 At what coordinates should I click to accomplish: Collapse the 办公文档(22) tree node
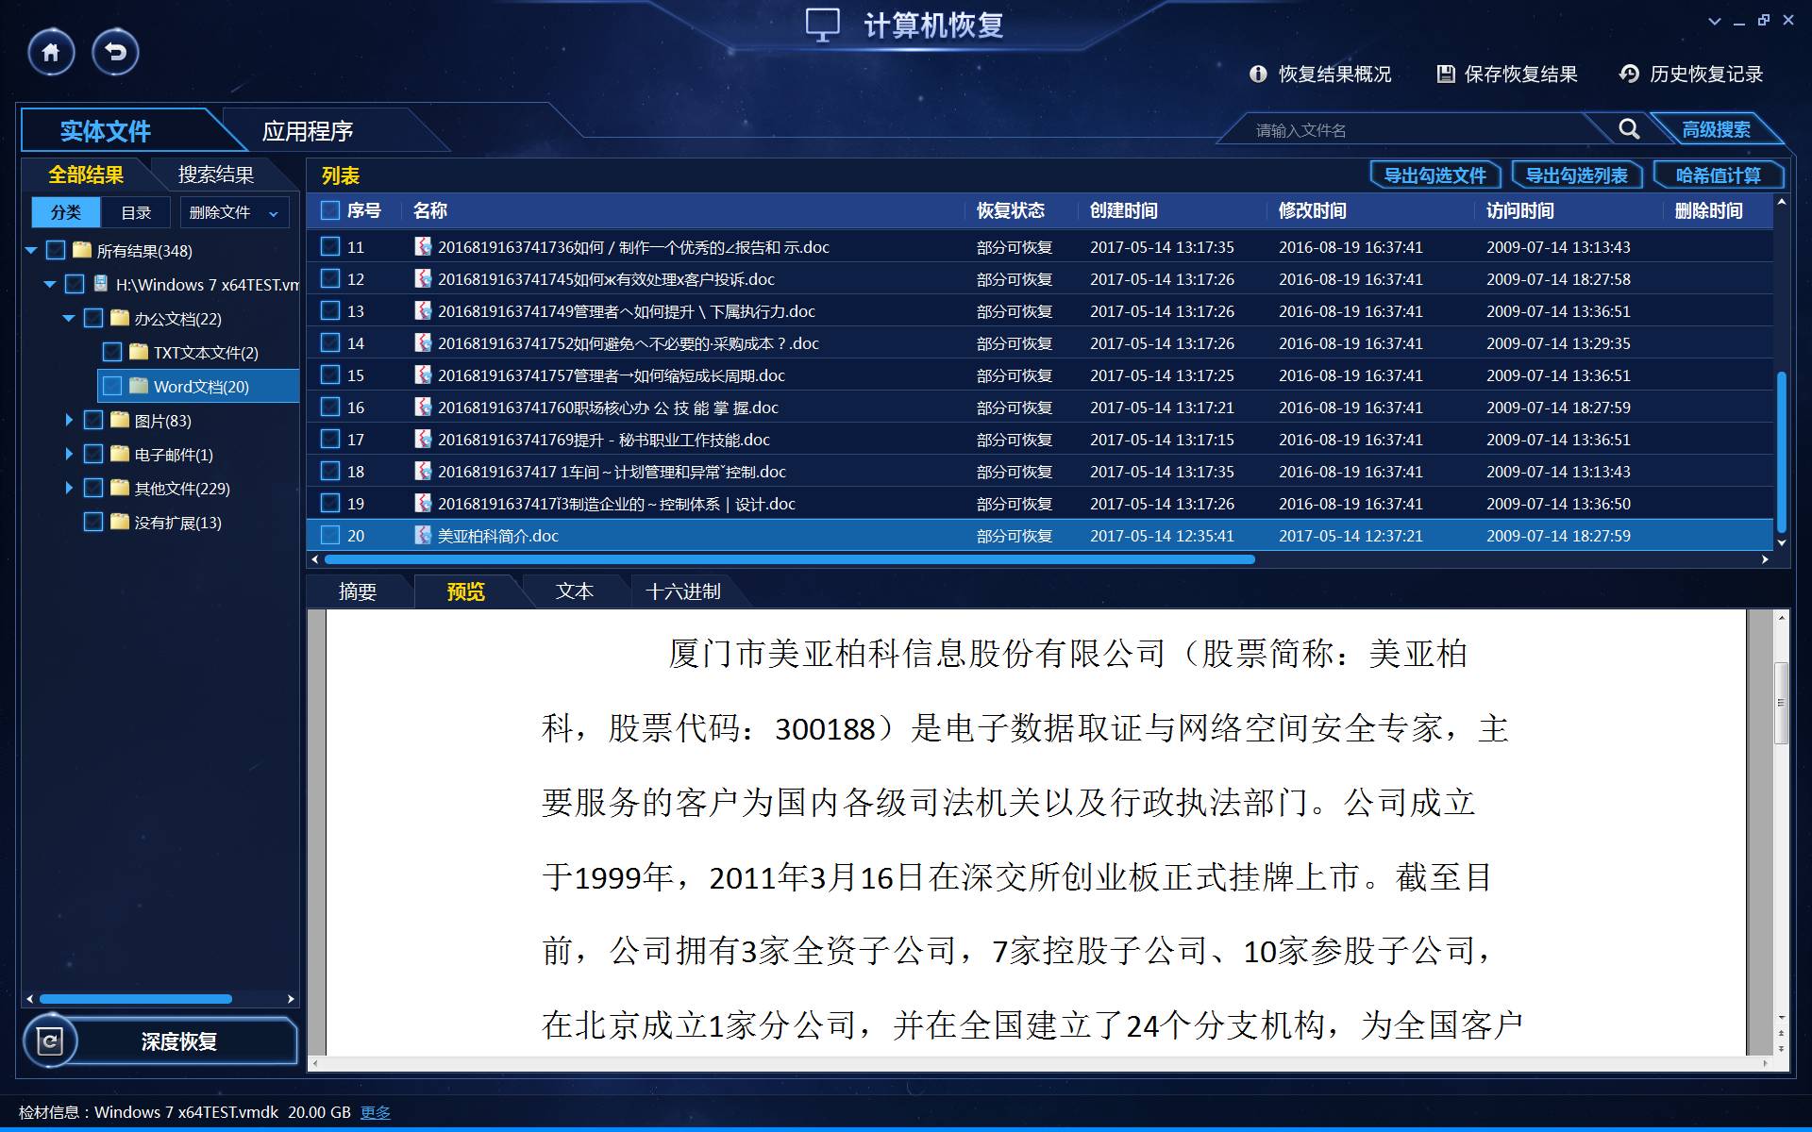click(x=69, y=318)
